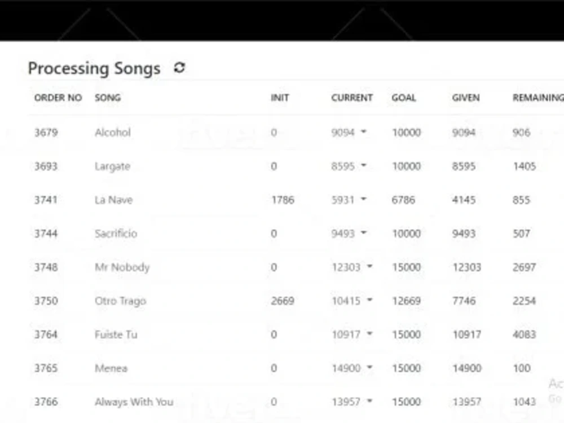
Task: Open dropdown next to Alcohol current 9094
Action: tap(364, 131)
